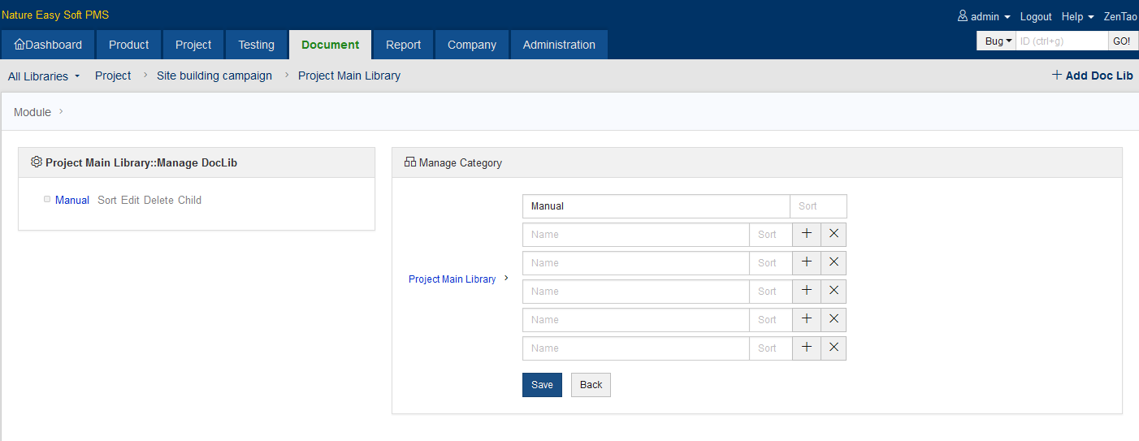Open the Dashboard home tab
This screenshot has width=1139, height=441.
[48, 45]
